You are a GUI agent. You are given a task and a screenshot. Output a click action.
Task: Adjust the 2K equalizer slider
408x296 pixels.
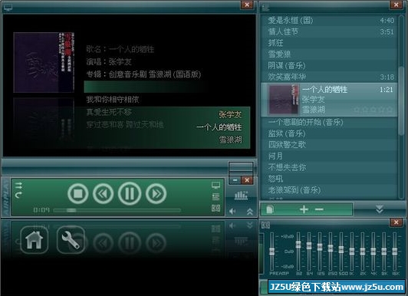[x=363, y=252]
